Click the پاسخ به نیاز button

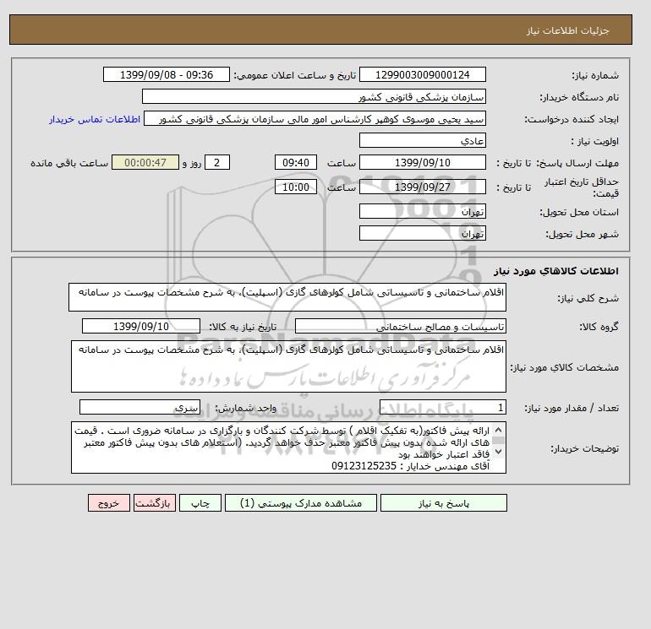(443, 503)
